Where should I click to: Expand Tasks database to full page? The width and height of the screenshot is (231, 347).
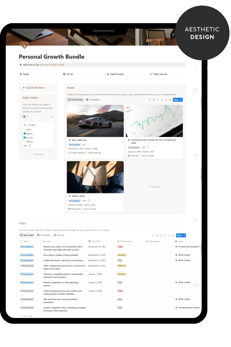[169, 235]
